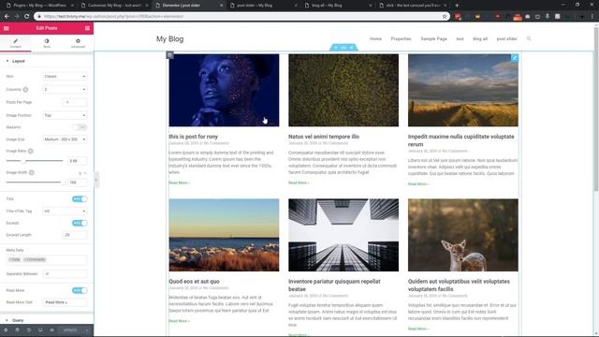
Task: Click the Preview eye icon in footer
Action: (52, 330)
